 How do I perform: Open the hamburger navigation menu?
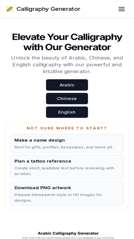click(121, 9)
